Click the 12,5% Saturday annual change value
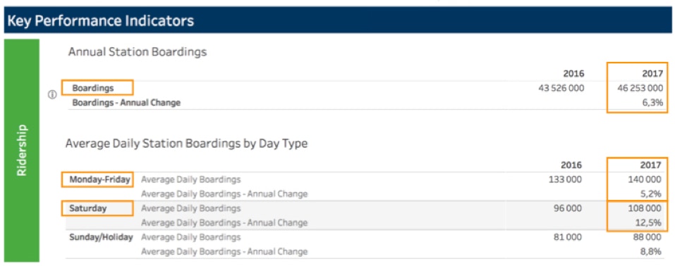 [649, 222]
